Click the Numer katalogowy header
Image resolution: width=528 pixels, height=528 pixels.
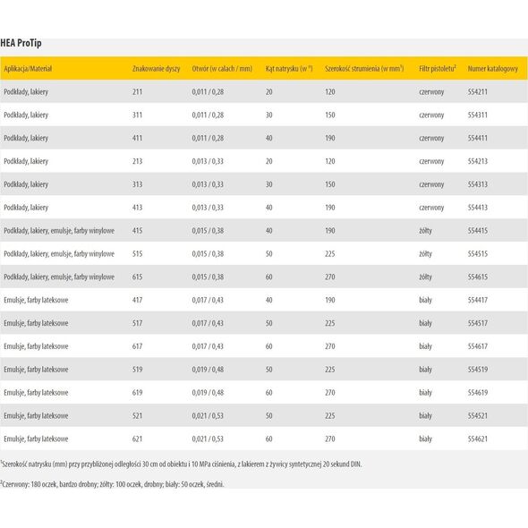point(492,69)
